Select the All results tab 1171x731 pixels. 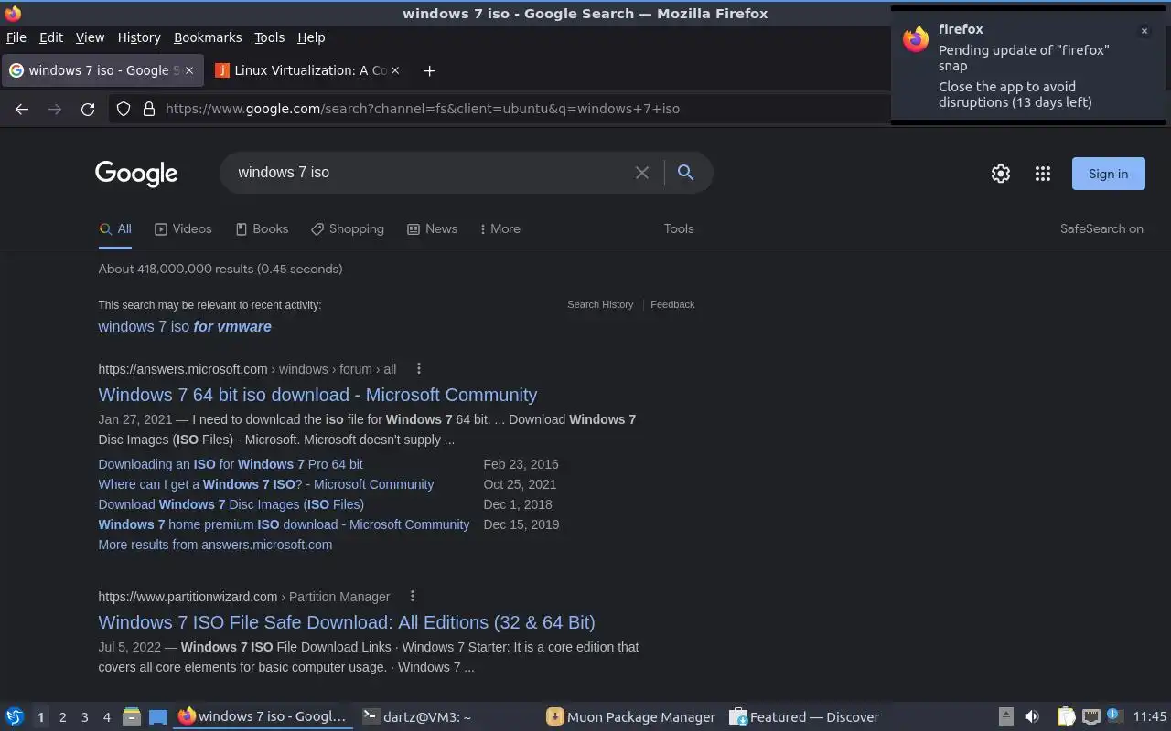(115, 228)
